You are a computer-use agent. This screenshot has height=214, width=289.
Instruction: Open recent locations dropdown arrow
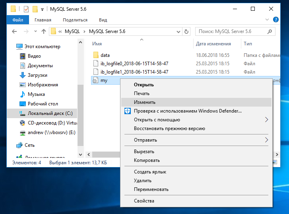(35, 31)
